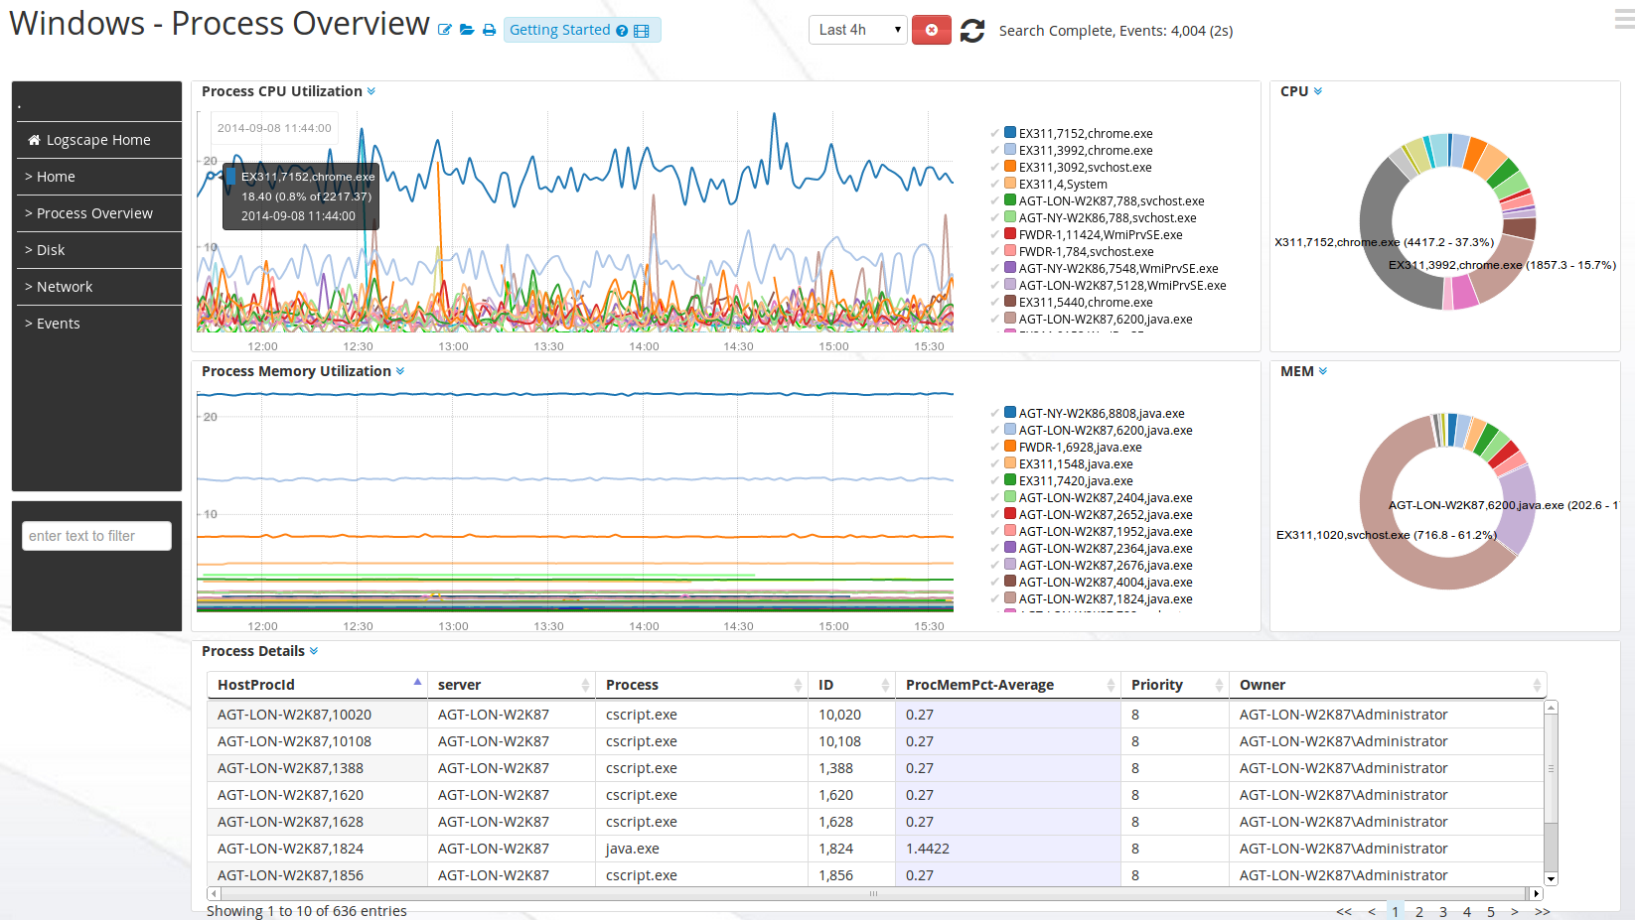Screen dimensions: 1635x920
Task: Jump to last page with >> link
Action: click(1542, 911)
